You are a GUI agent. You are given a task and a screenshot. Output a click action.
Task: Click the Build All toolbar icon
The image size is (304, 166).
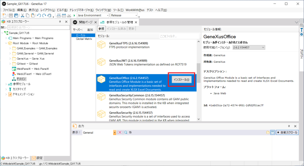[59, 15]
